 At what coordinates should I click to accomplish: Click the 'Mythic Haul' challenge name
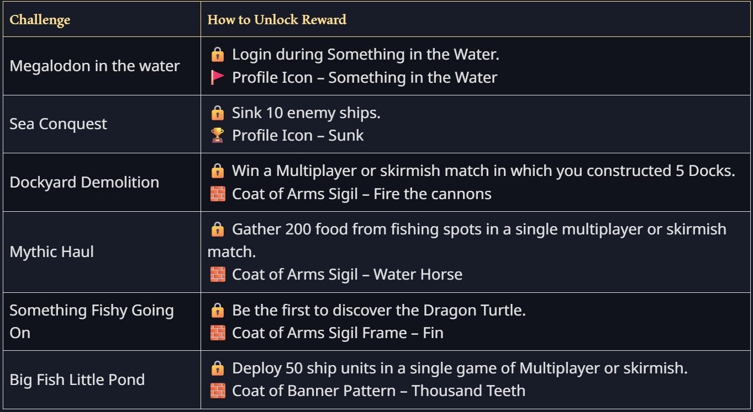[x=52, y=252]
